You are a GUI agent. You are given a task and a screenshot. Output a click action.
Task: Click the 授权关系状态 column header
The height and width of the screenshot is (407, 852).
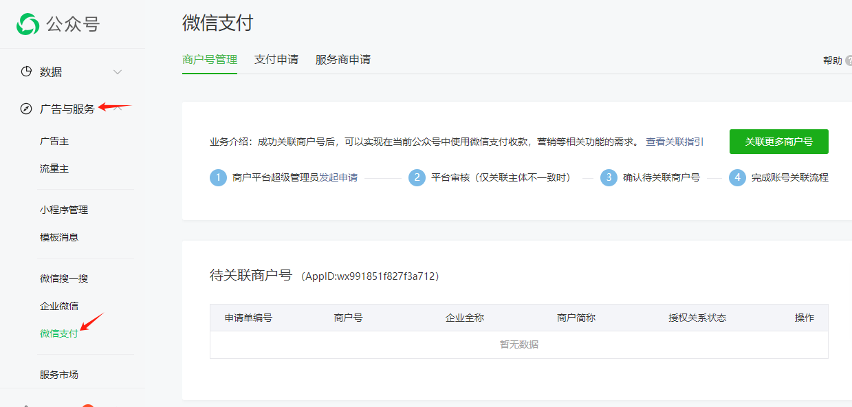pyautogui.click(x=697, y=318)
